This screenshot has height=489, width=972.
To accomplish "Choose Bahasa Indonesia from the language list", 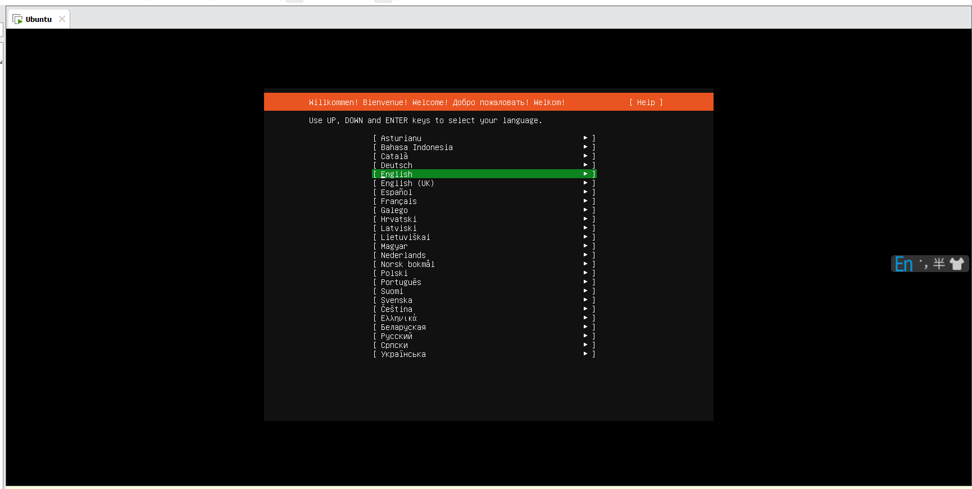I will [x=484, y=147].
